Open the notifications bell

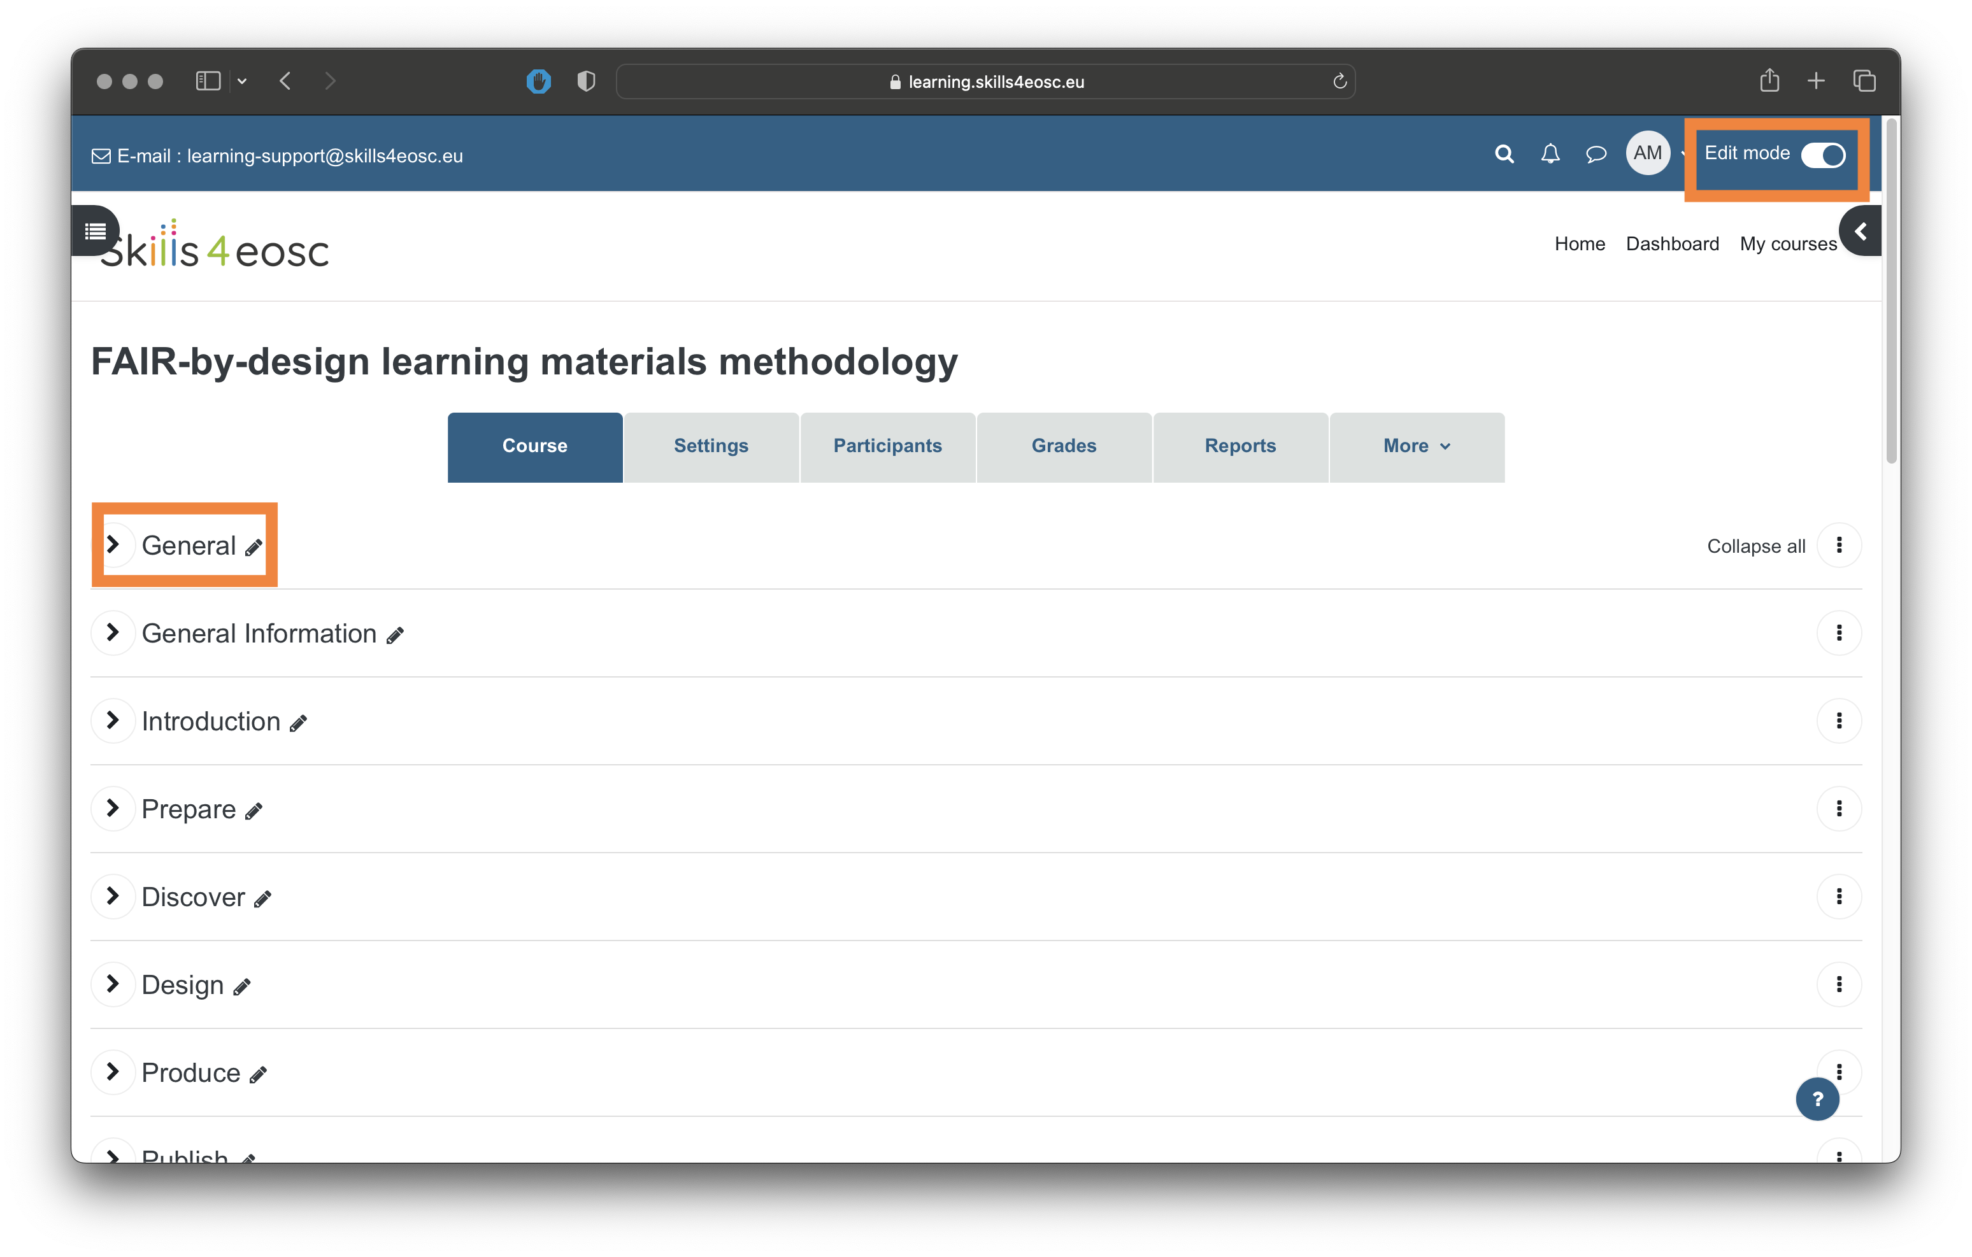[x=1550, y=154]
